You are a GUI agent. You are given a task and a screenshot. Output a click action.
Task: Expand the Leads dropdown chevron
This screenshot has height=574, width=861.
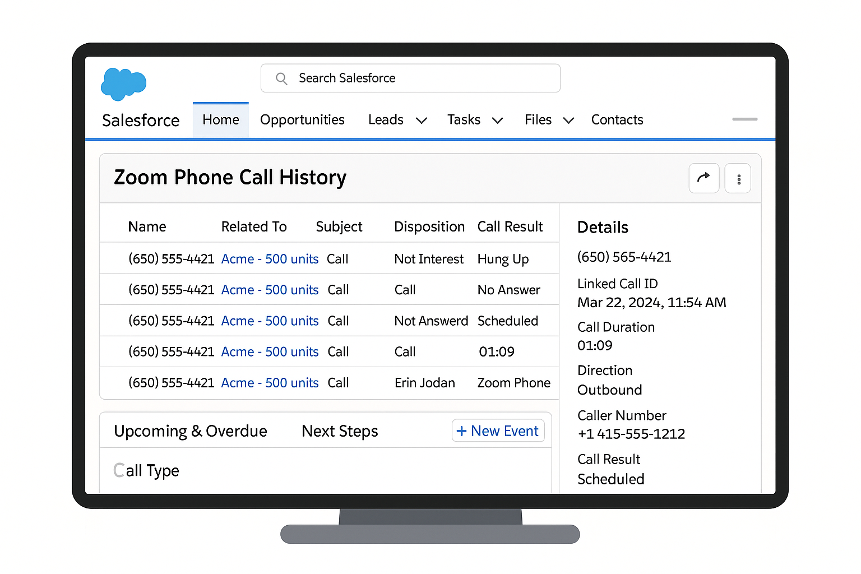(x=422, y=121)
